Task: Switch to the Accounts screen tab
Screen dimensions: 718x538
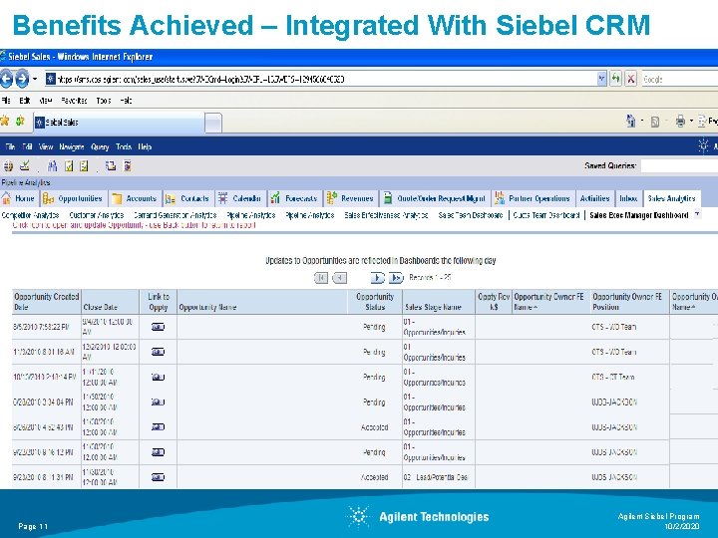Action: (x=136, y=198)
